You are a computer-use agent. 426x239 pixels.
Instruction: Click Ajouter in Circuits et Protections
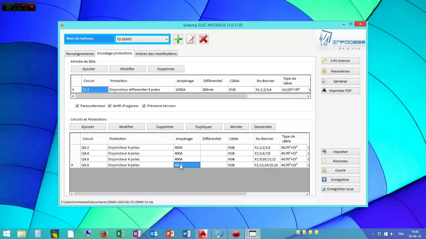[88, 127]
